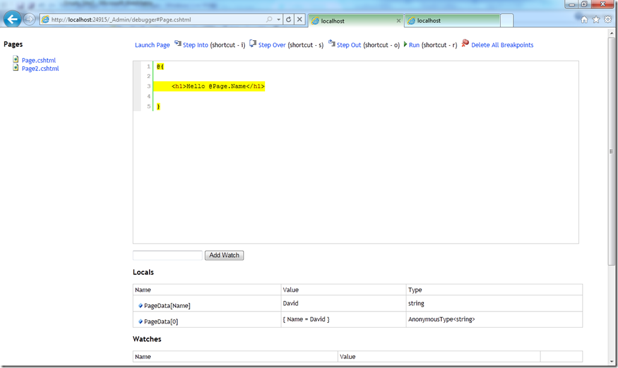Click the Step Out link
The image size is (618, 368).
(x=349, y=45)
